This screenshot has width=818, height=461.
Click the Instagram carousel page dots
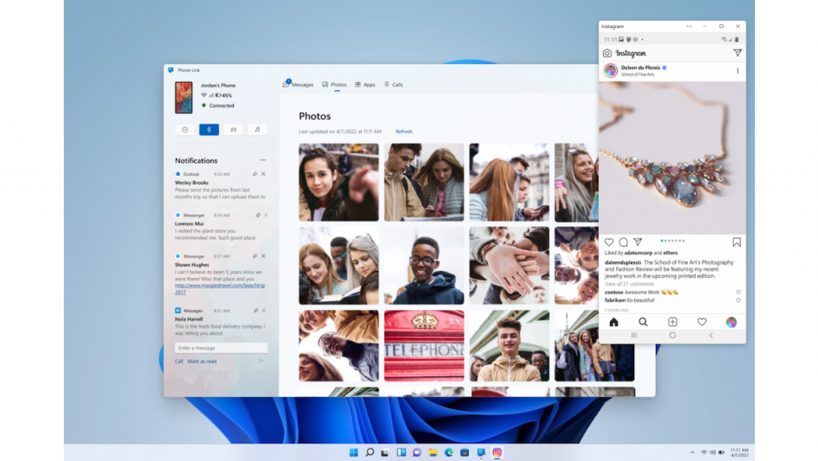[673, 240]
